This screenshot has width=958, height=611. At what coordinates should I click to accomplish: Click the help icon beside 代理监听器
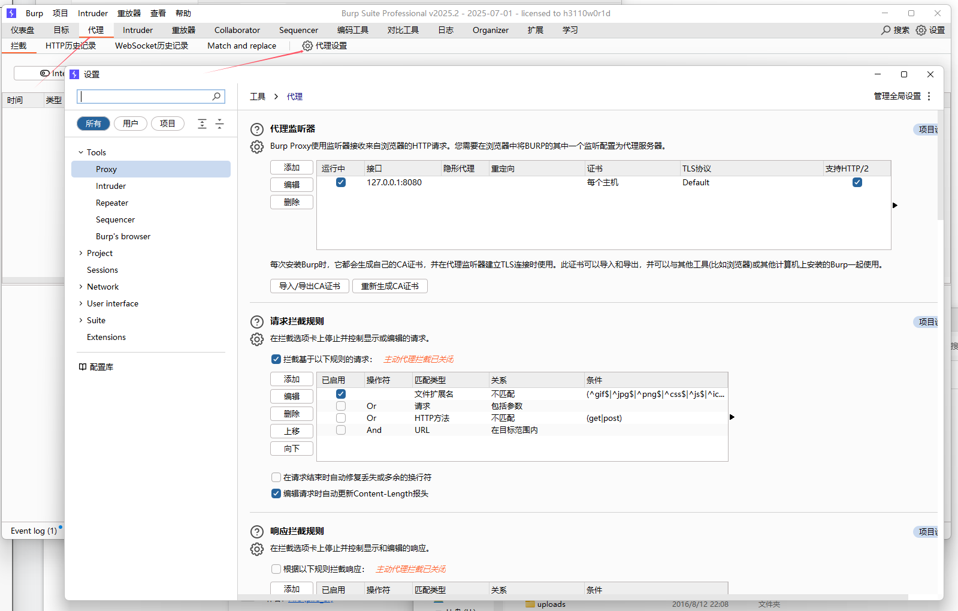(257, 130)
